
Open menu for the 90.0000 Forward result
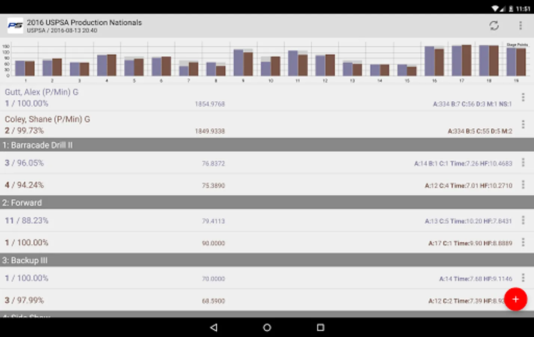523,242
